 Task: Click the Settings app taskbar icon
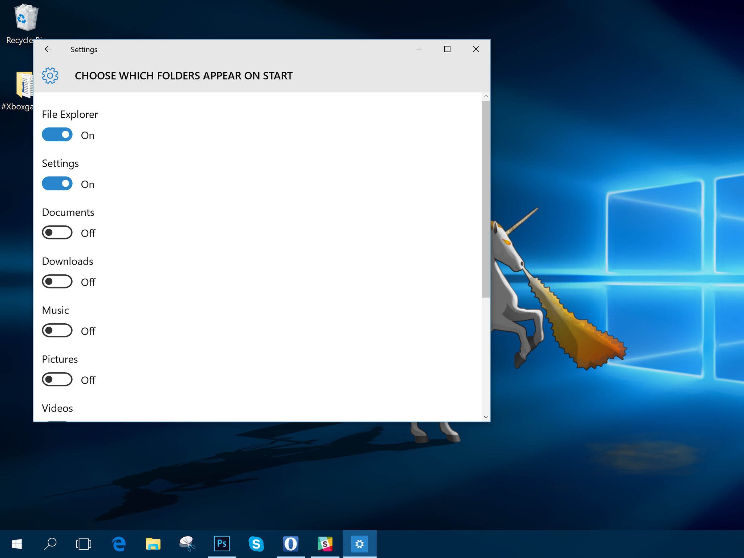tap(360, 544)
